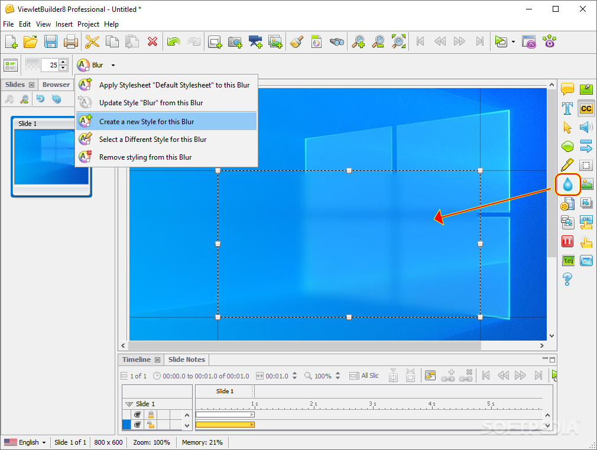This screenshot has height=450, width=597.
Task: Toggle visibility of the top timeline track
Action: [x=138, y=415]
